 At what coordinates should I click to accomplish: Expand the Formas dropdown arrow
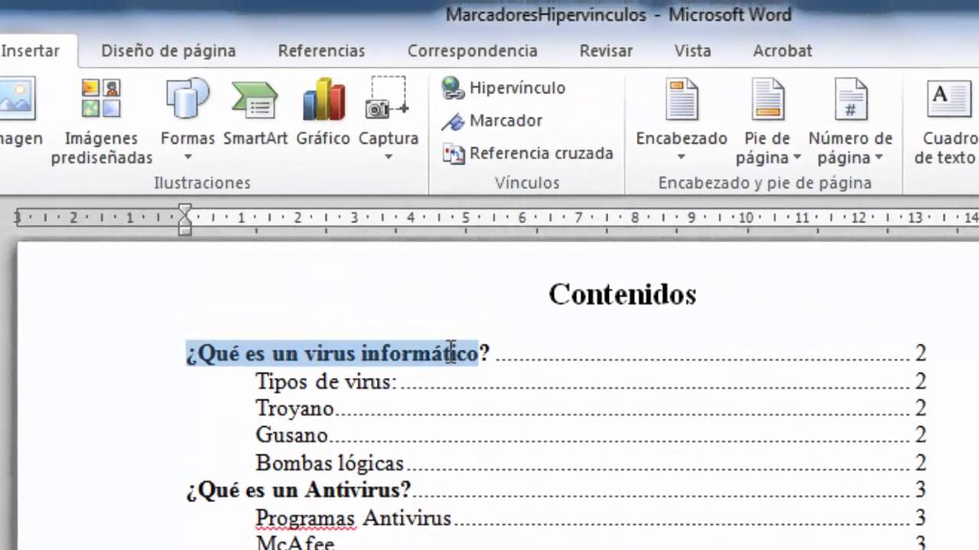[x=187, y=157]
